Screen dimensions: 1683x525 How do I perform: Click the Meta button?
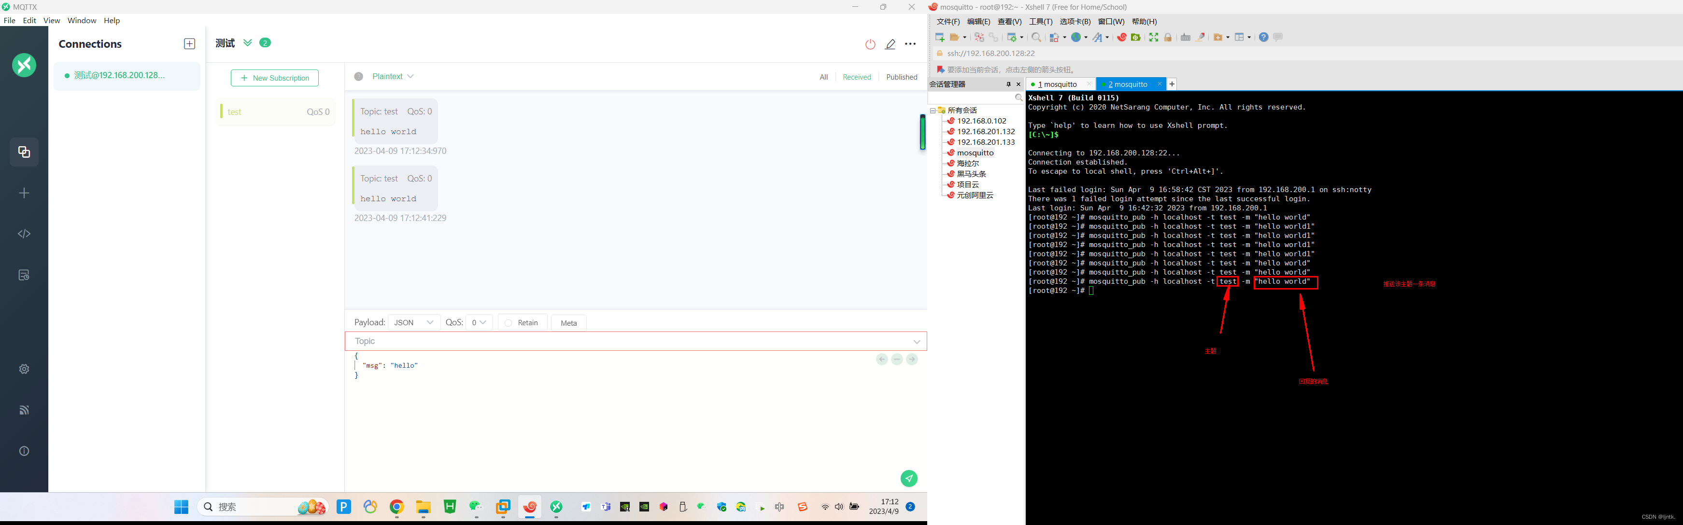[x=569, y=322]
